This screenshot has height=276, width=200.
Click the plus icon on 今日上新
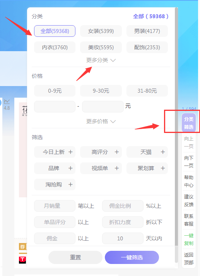[70, 152]
